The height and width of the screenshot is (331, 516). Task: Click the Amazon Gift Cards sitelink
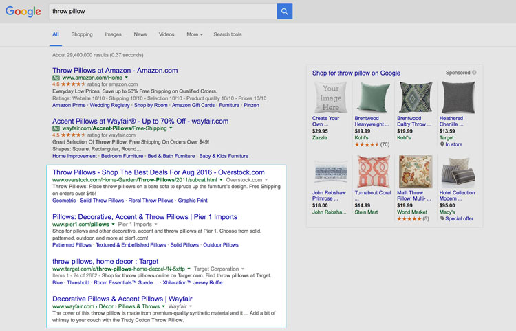193,105
